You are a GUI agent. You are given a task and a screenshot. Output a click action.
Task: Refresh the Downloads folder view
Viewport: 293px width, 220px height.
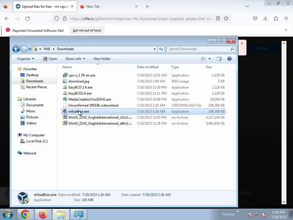coord(161,49)
